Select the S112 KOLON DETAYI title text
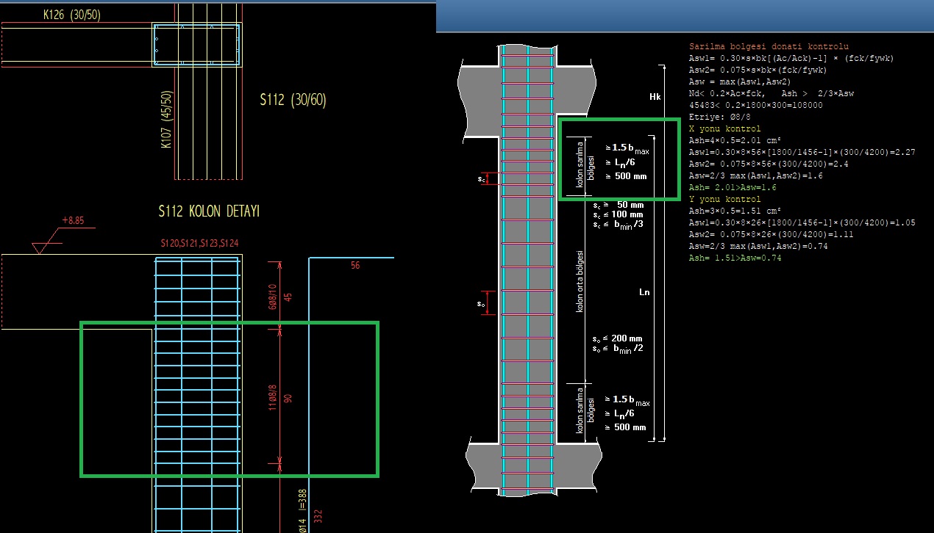Image resolution: width=934 pixels, height=533 pixels. [209, 211]
